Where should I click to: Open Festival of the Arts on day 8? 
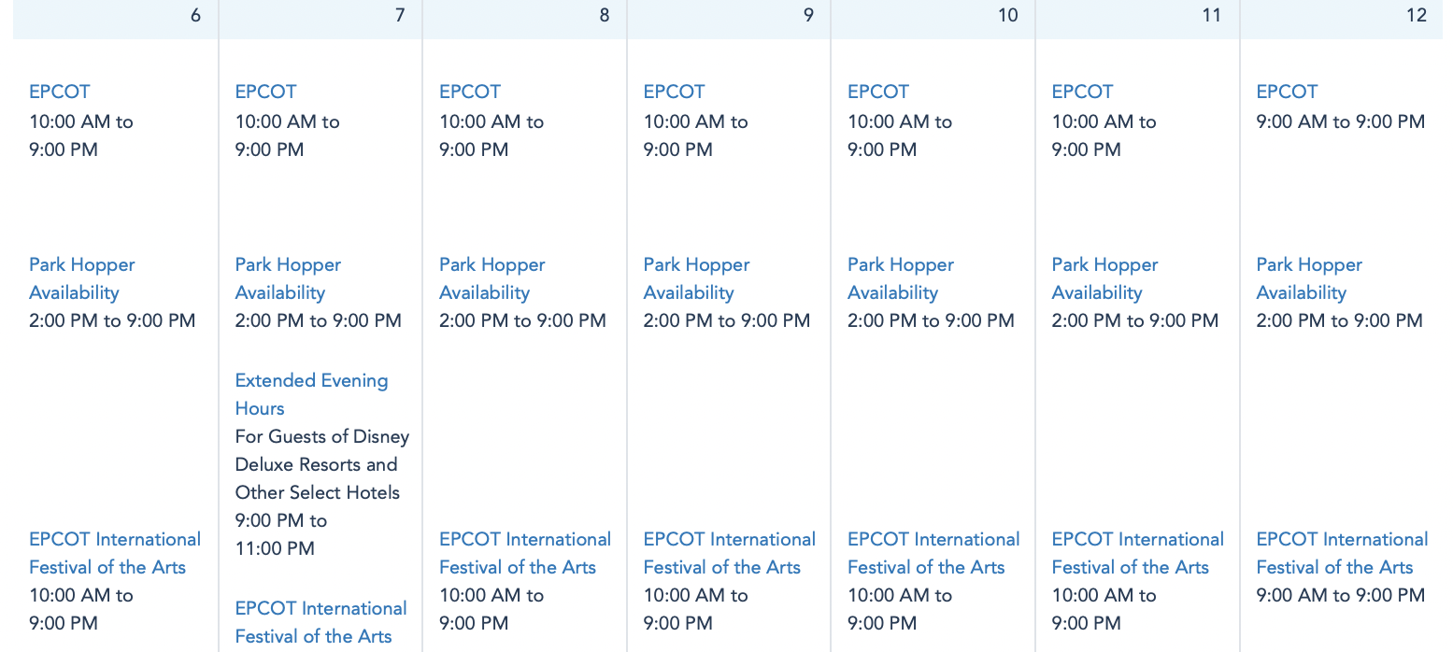[x=525, y=553]
